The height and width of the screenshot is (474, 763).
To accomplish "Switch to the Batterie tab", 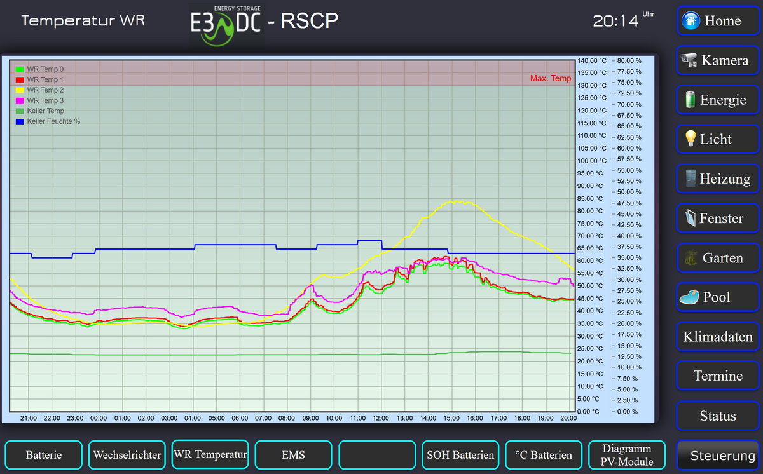I will point(44,455).
